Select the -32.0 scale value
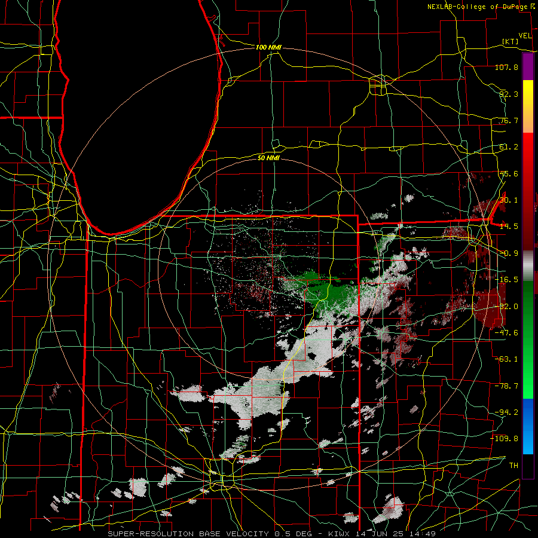538x538 pixels. [x=506, y=307]
